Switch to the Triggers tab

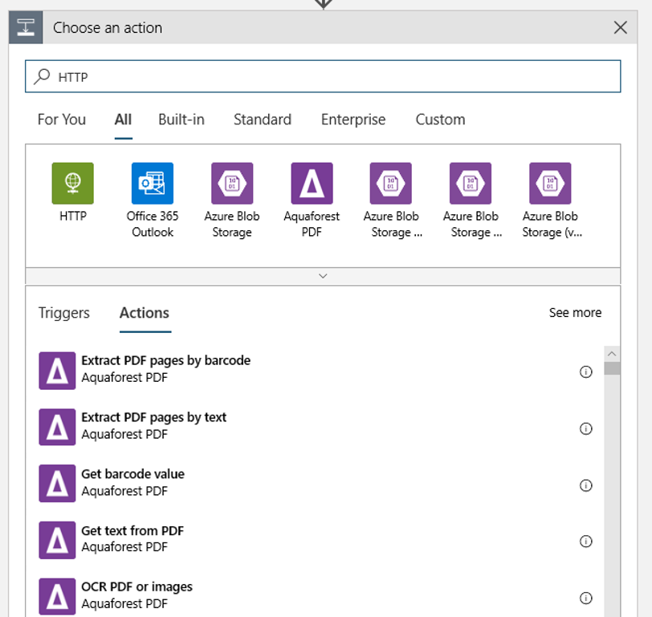[x=63, y=313]
